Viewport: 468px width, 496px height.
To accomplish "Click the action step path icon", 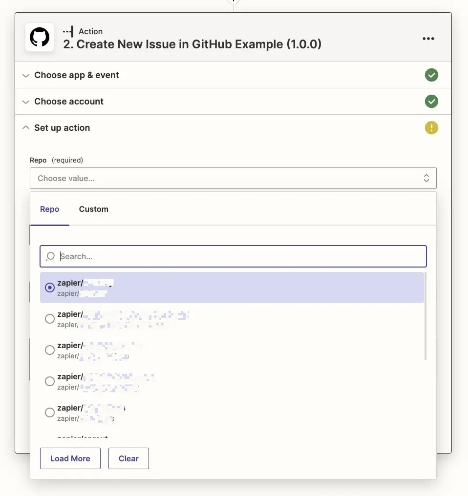I will tap(68, 31).
